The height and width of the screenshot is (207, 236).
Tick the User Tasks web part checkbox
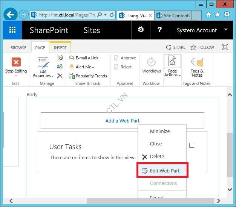192,145
